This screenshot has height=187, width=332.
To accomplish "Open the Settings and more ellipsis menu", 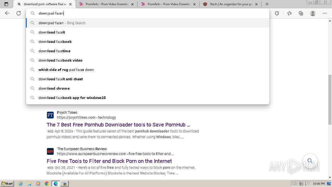I will (x=325, y=13).
